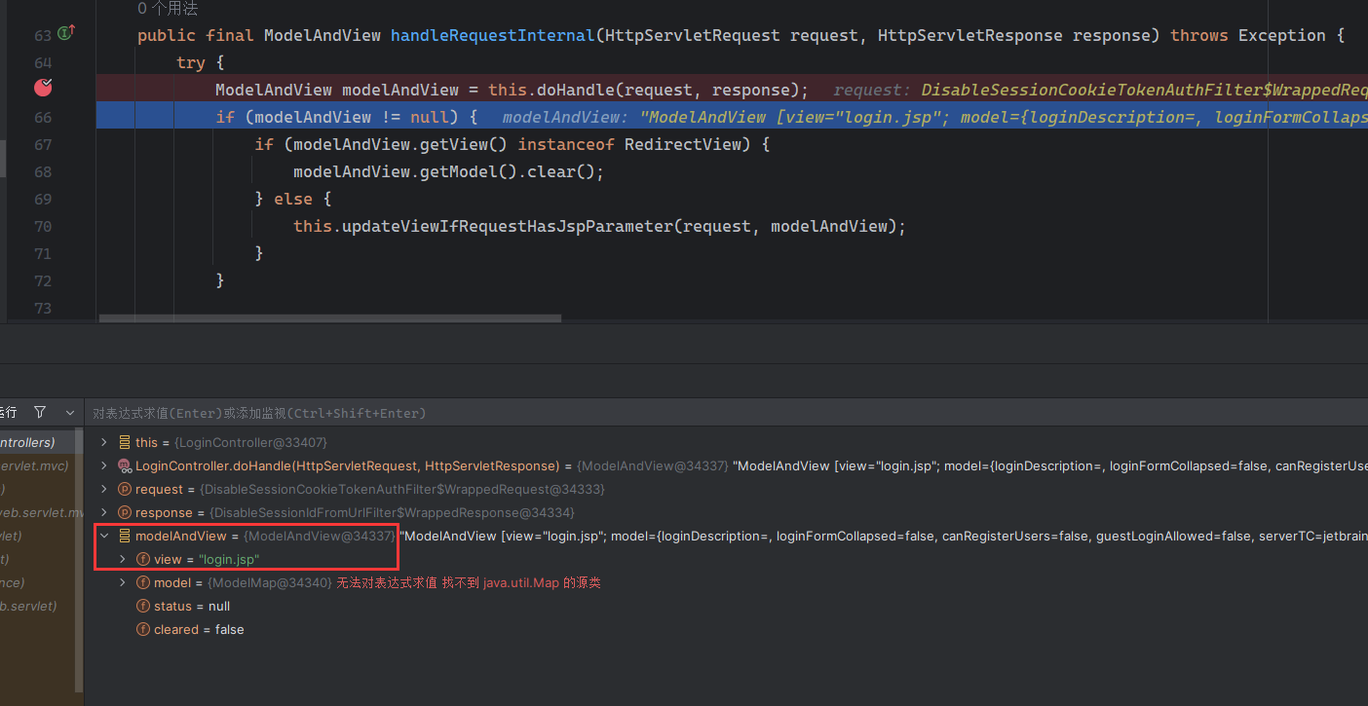Click the object icon of variable 'this'
Viewport: 1368px width, 706px height.
click(125, 442)
